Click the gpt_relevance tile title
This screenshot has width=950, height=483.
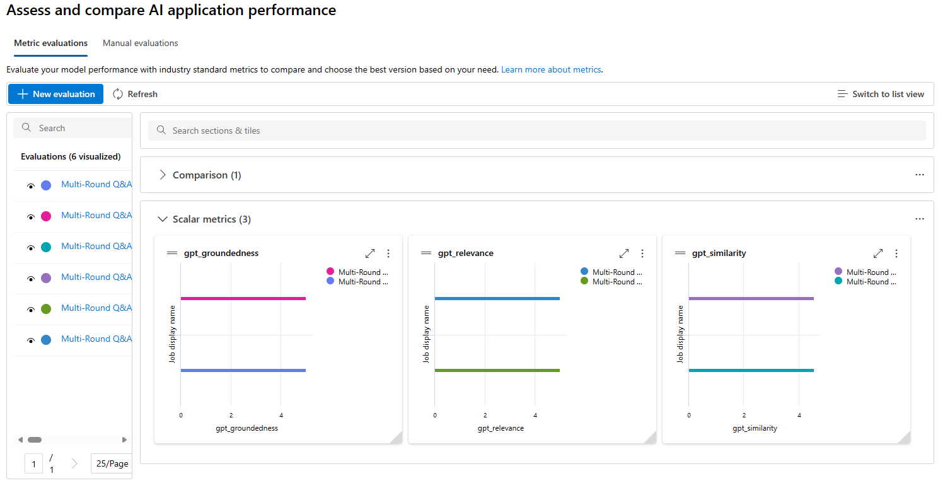click(466, 253)
